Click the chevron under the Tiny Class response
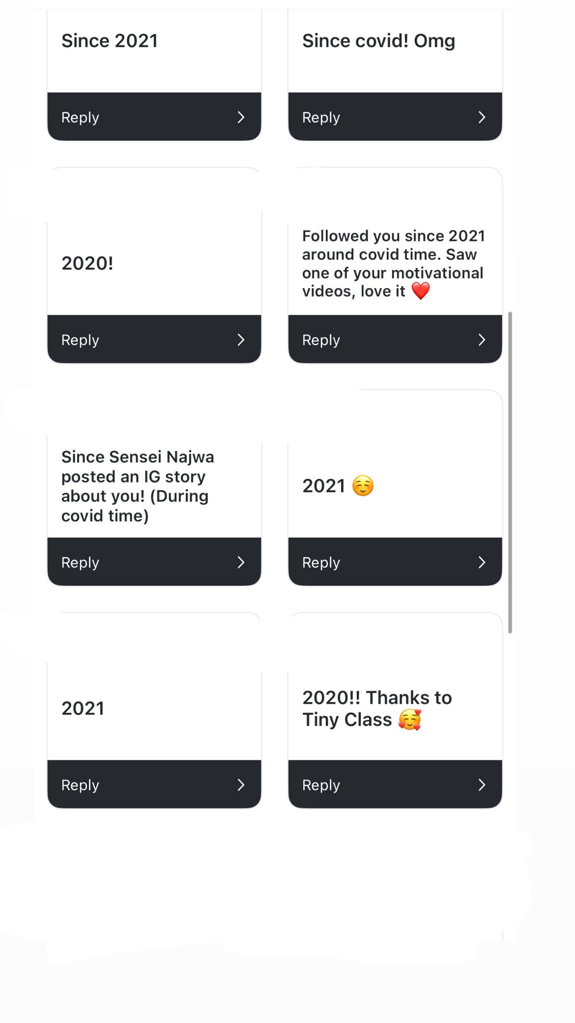 click(482, 785)
